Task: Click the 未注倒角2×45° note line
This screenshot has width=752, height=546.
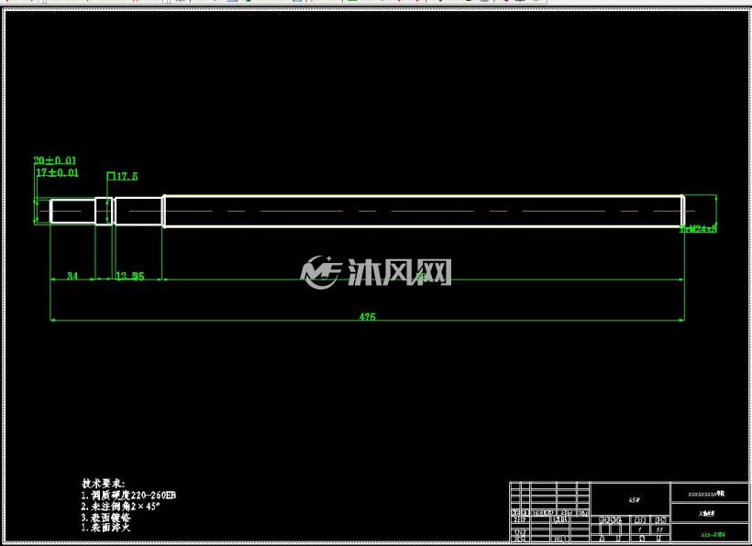Action: (x=120, y=506)
